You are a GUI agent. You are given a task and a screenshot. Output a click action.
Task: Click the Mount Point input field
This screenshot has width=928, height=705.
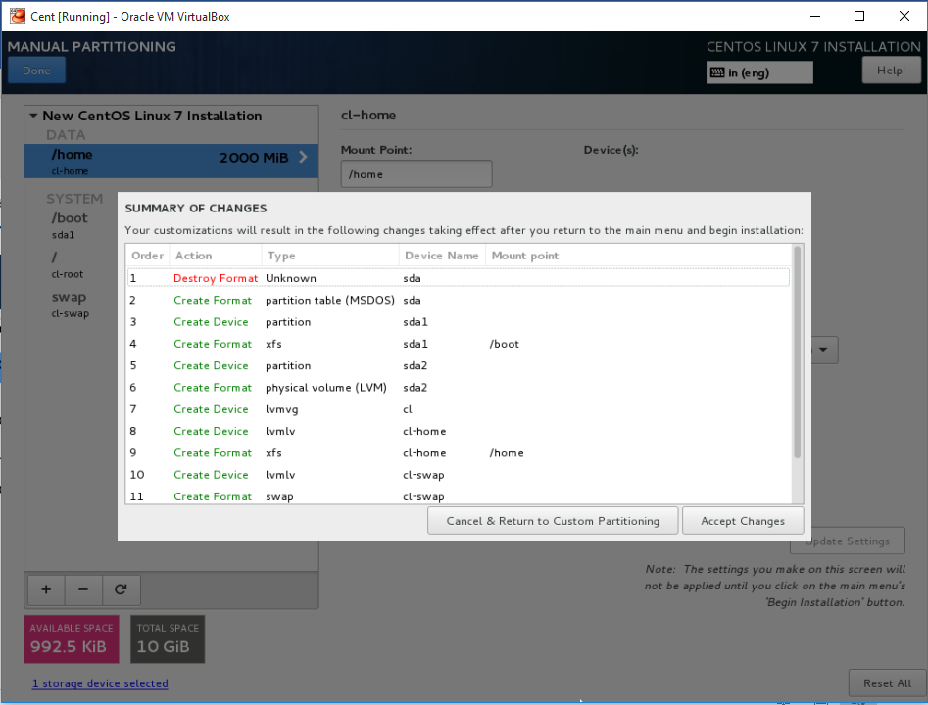(x=416, y=174)
